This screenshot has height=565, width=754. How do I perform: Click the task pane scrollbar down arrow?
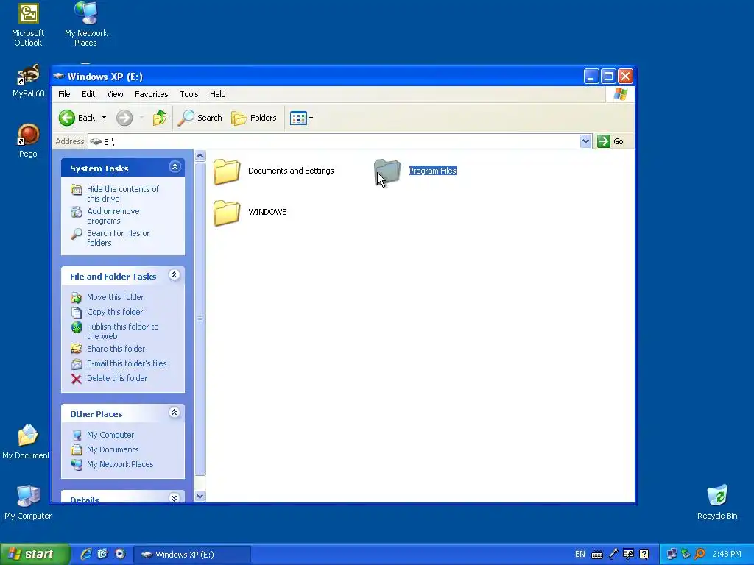click(x=200, y=497)
